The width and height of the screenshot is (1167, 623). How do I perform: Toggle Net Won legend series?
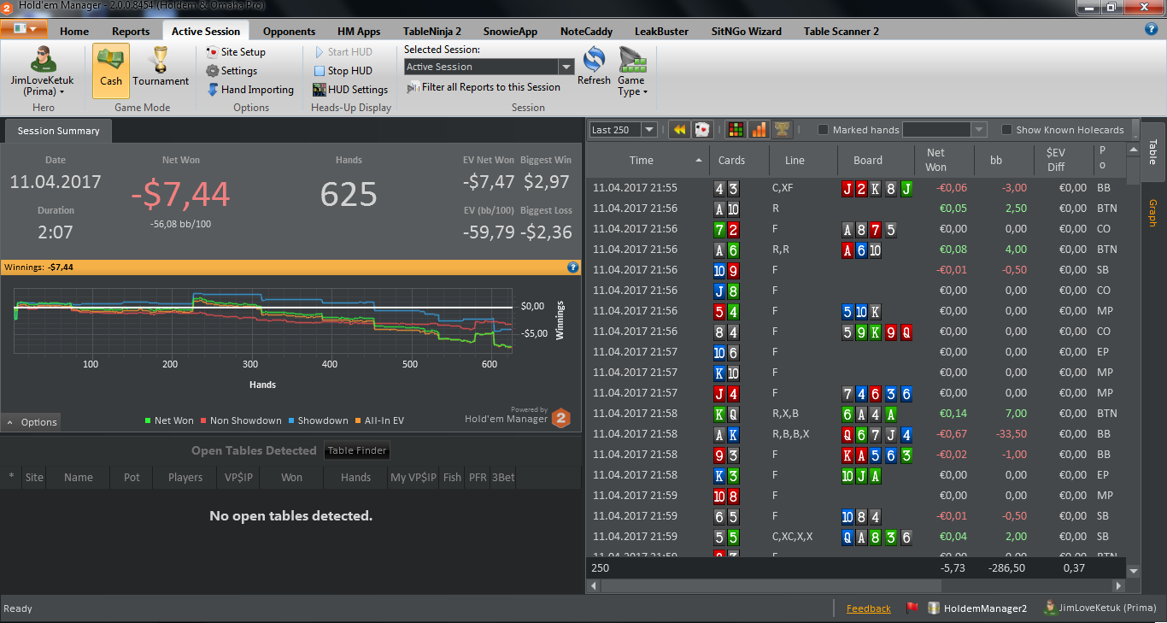168,420
